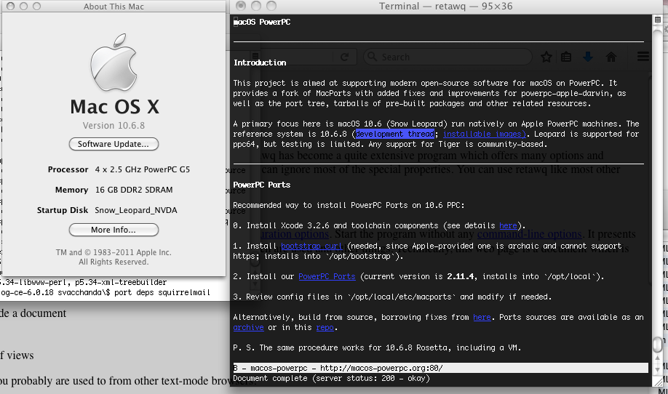The image size is (668, 394).
Task: Click the Terminal scrollbar down arrow
Action: [x=658, y=369]
